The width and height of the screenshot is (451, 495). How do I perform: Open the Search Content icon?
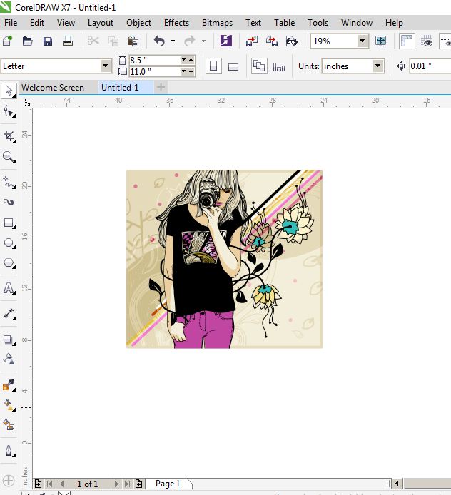pyautogui.click(x=225, y=41)
